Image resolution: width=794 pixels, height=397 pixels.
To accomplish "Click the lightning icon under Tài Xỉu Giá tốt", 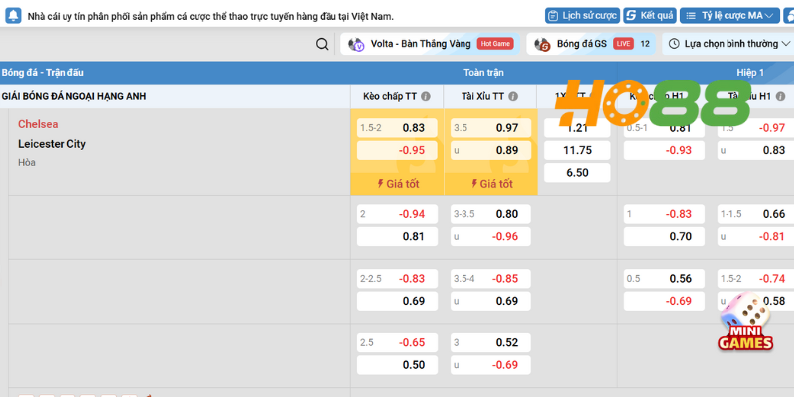I will 474,184.
